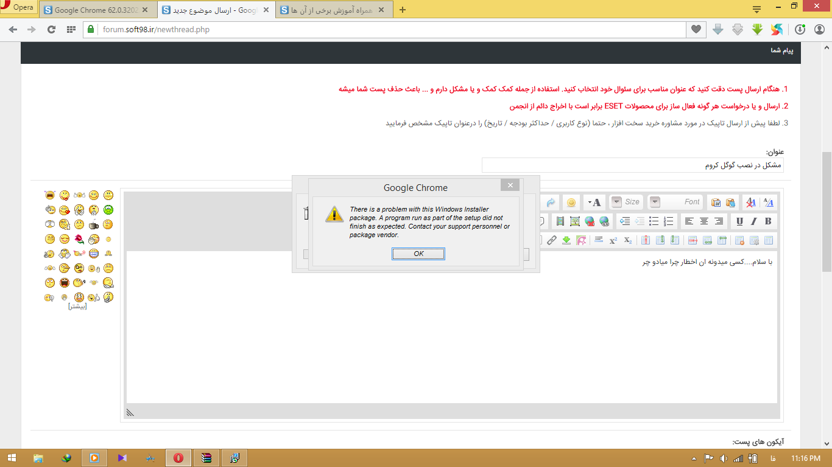832x467 pixels.
Task: Click the page's vertical scrollbar thumb
Action: tap(827, 211)
